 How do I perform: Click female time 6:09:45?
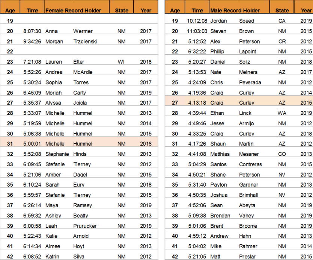[32, 164]
